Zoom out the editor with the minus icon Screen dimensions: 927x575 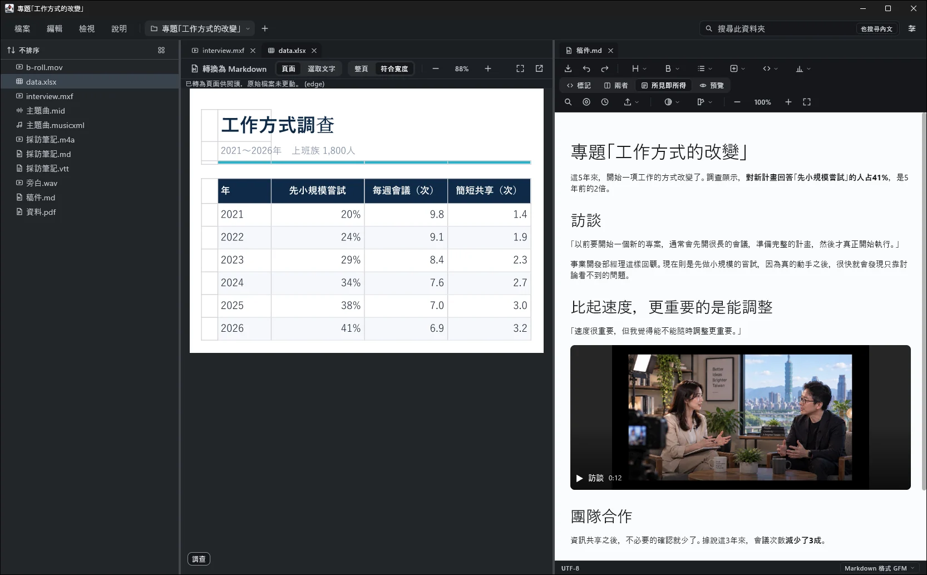(x=737, y=102)
